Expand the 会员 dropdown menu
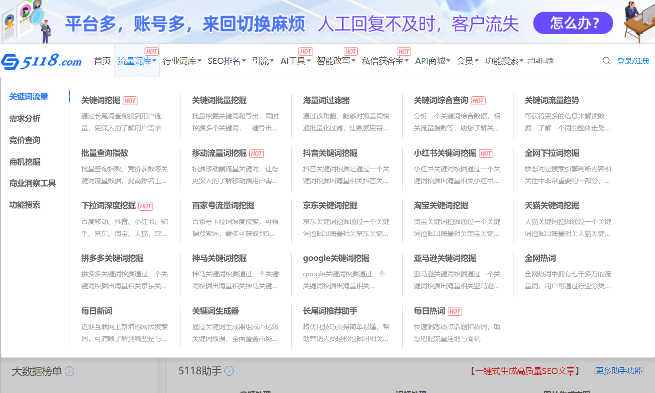Viewport: 655px width, 393px height. tap(467, 61)
